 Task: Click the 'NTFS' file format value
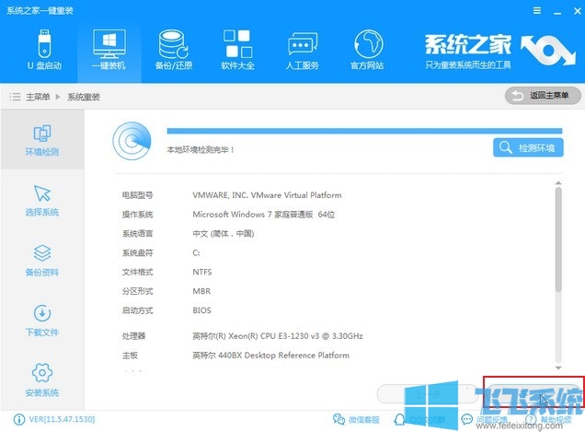coord(202,272)
